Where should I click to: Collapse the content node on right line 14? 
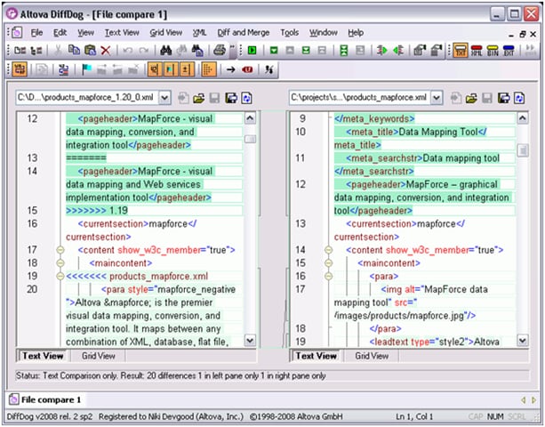coord(328,250)
